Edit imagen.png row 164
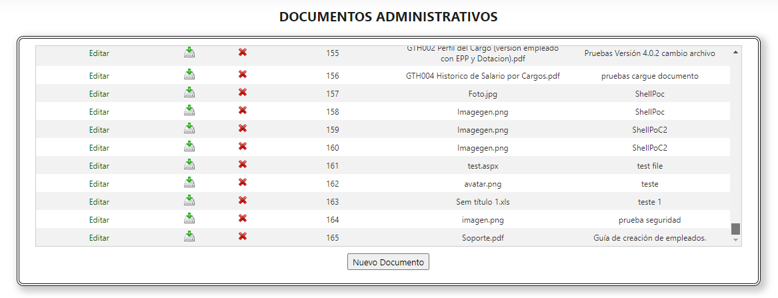 click(99, 219)
